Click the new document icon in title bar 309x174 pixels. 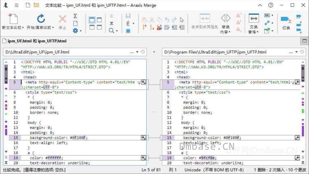(28, 5)
